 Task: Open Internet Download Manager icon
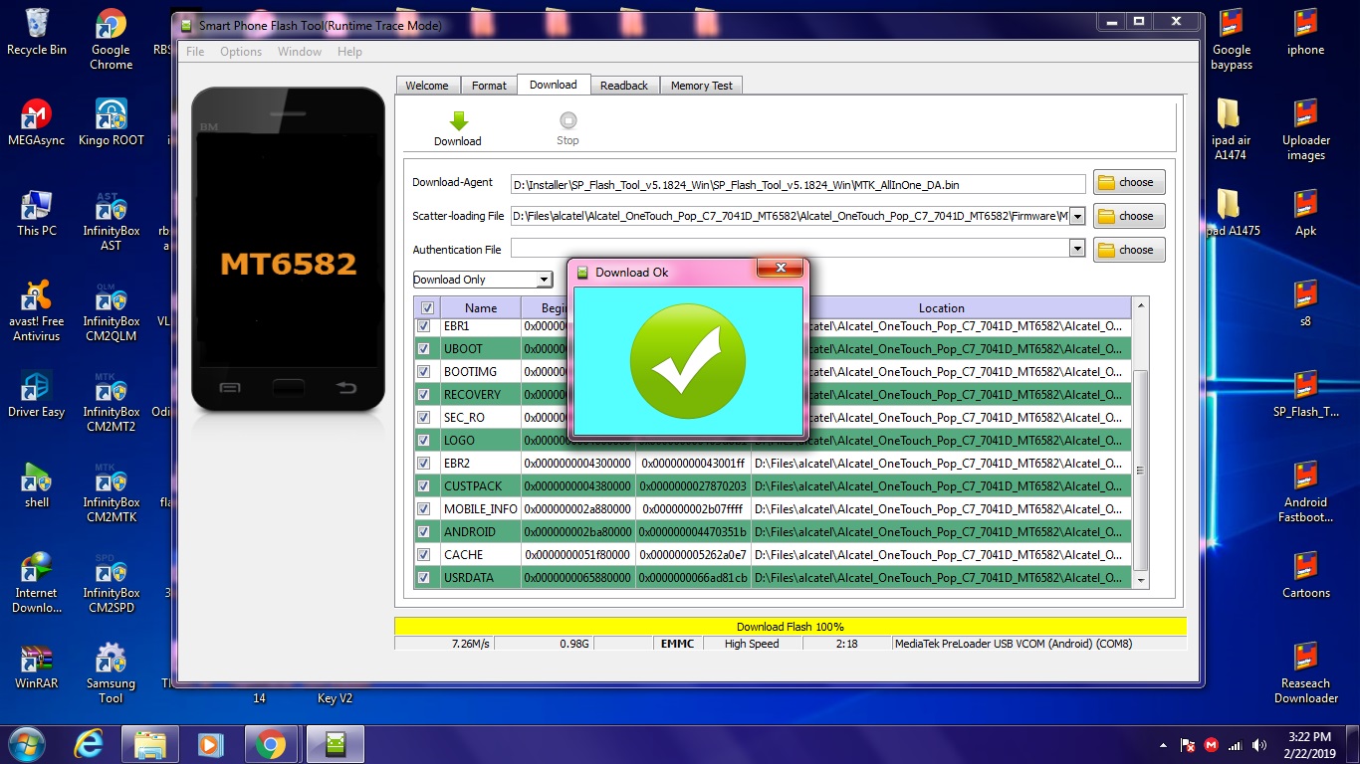(37, 582)
